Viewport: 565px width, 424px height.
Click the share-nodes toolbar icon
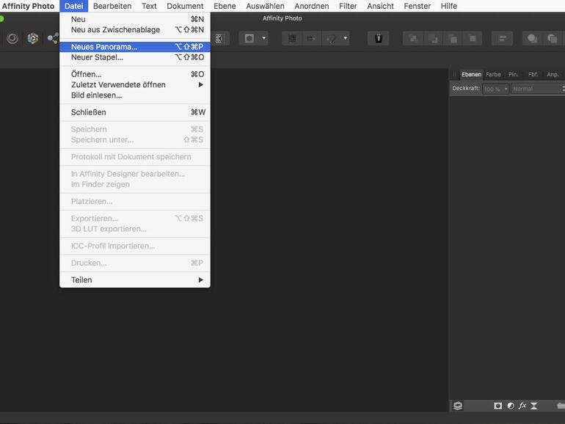point(54,38)
